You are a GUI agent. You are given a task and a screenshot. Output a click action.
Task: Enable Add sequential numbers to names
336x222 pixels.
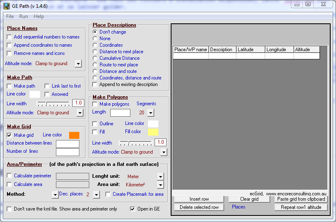[x=9, y=37]
